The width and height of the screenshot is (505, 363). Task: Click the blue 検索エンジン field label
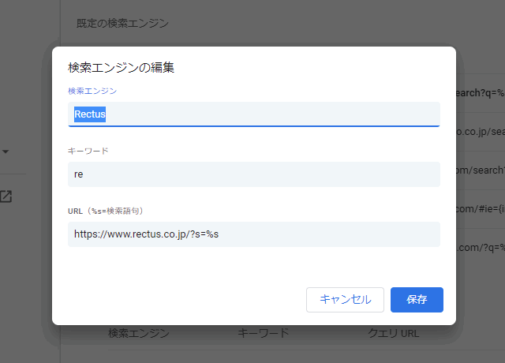coord(92,91)
